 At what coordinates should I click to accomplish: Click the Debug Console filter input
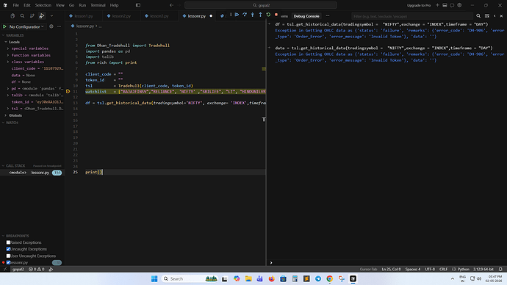pyautogui.click(x=412, y=16)
